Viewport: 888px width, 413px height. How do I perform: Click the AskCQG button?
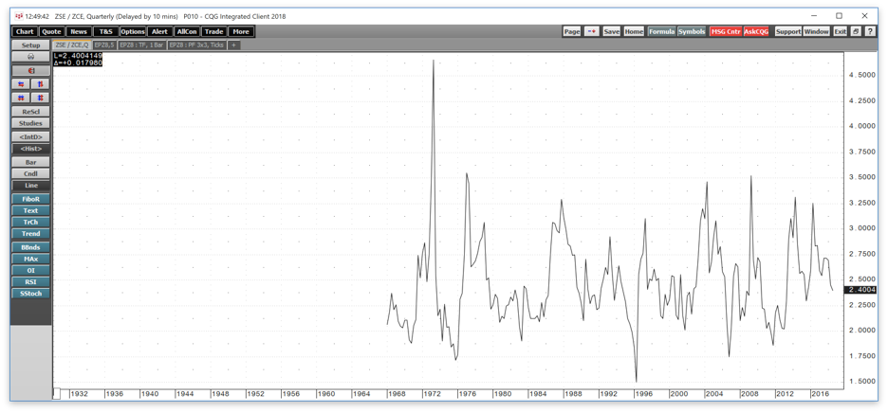[x=756, y=31]
